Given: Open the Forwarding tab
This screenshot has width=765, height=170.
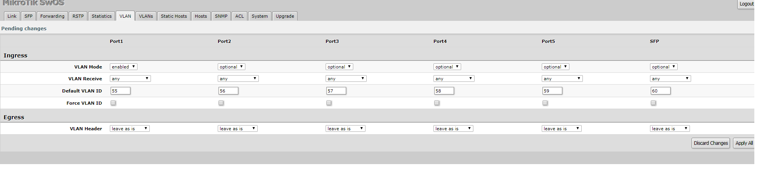Looking at the screenshot, I should 52,16.
